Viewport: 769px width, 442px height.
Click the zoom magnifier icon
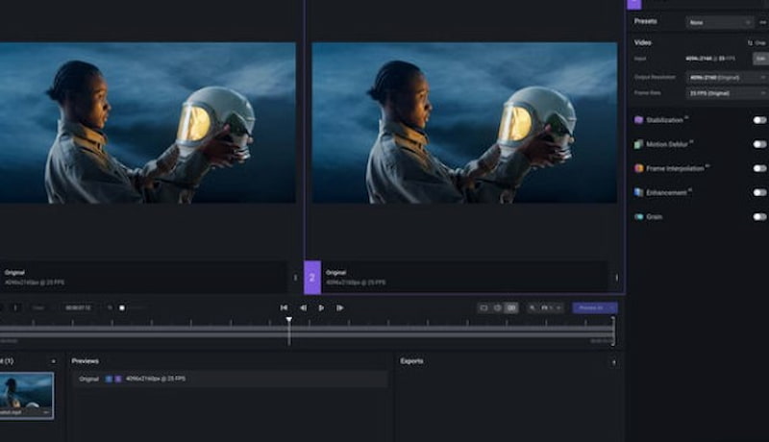point(533,307)
